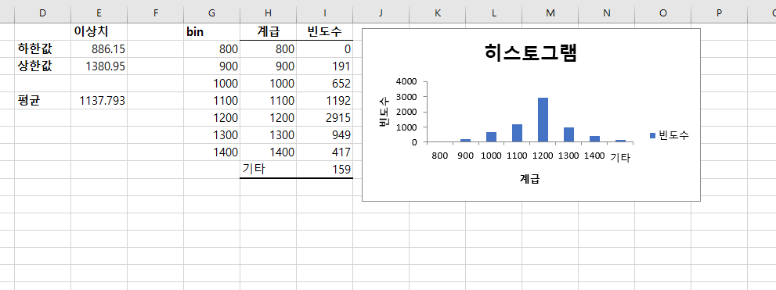Image resolution: width=776 pixels, height=290 pixels.
Task: Click the 이상치 header cell
Action: tap(99, 31)
